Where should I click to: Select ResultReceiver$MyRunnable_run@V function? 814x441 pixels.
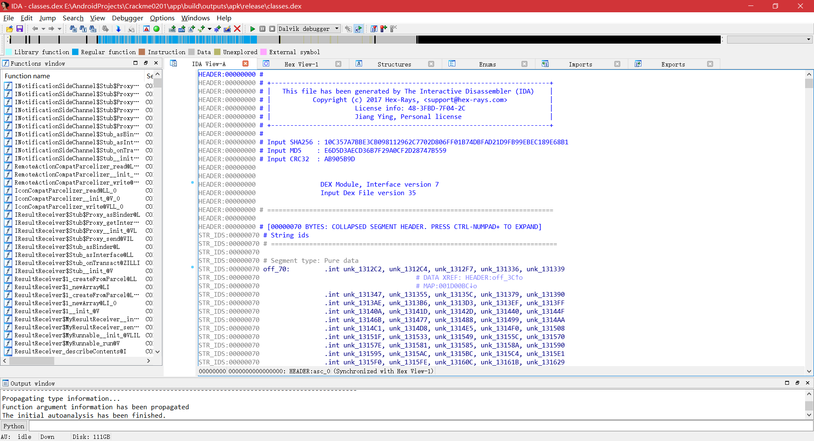click(x=67, y=343)
